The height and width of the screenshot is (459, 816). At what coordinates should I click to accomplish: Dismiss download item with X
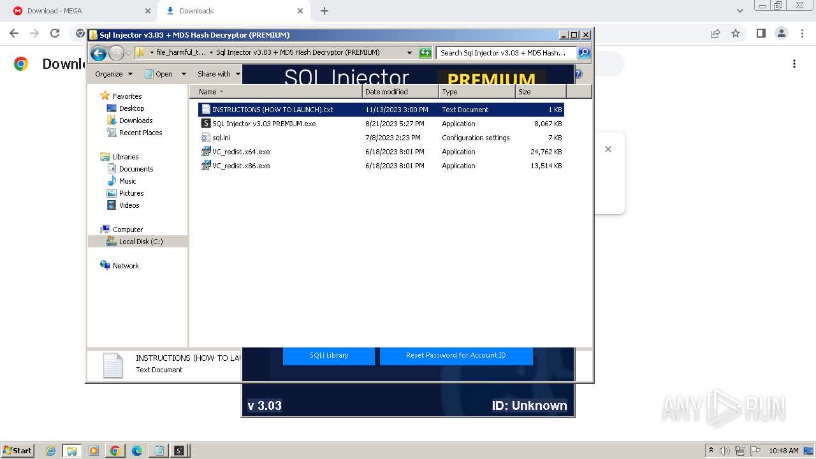pyautogui.click(x=608, y=149)
